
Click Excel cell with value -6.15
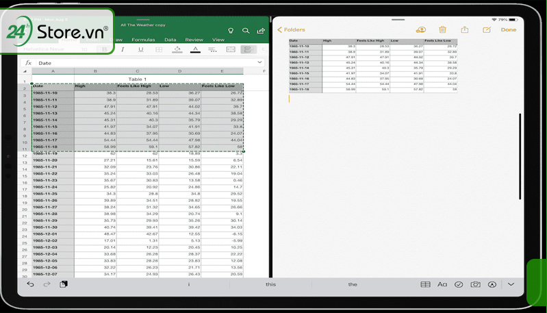click(222, 234)
